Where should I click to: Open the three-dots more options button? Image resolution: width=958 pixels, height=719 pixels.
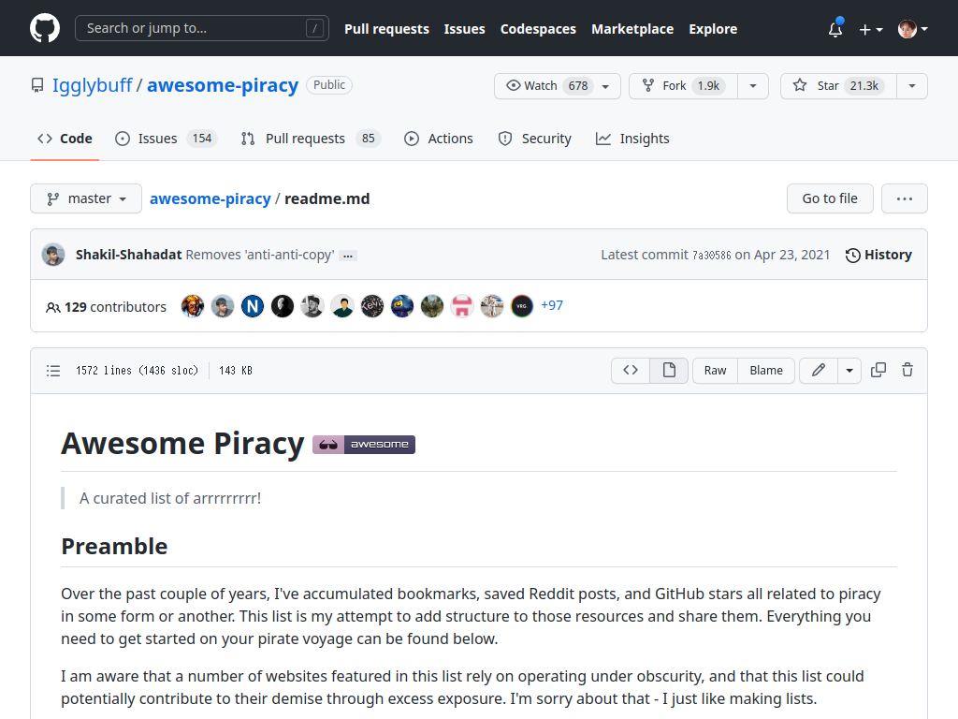905,198
